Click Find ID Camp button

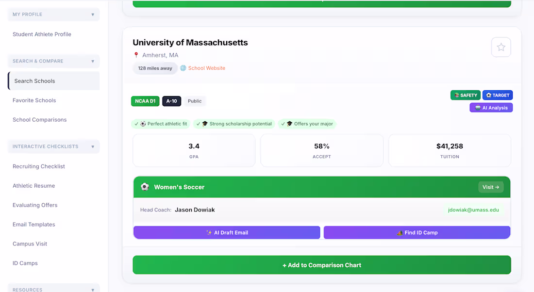417,232
